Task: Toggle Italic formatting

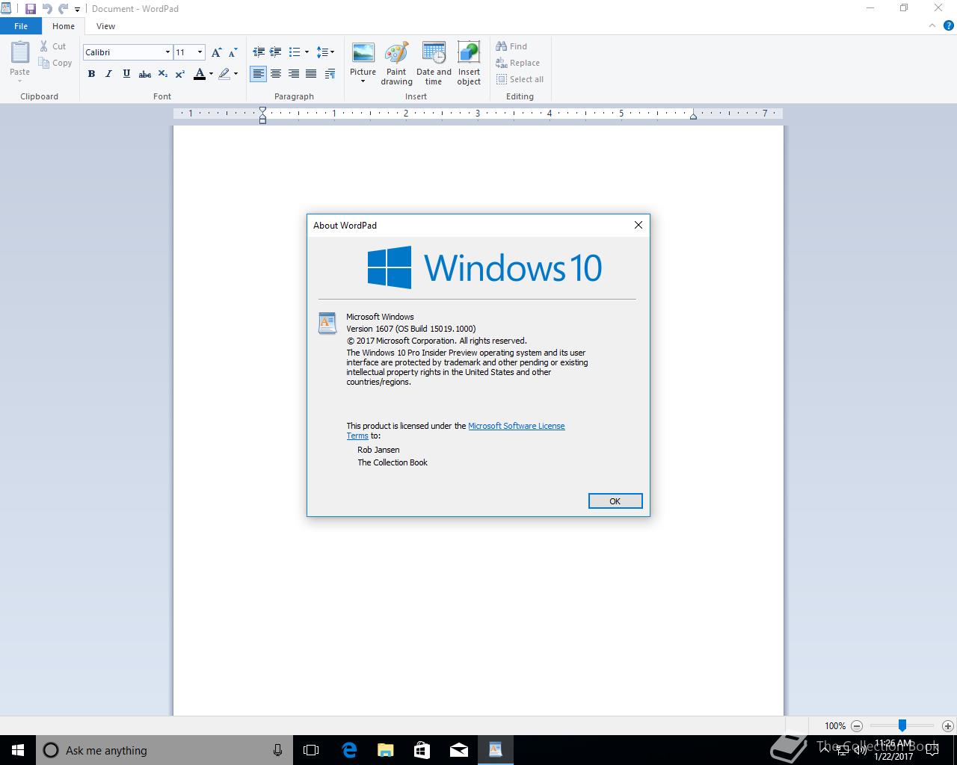Action: [x=108, y=74]
